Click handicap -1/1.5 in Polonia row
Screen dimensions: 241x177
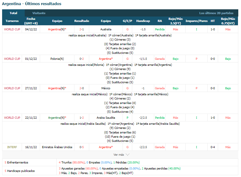pyautogui.click(x=143, y=59)
